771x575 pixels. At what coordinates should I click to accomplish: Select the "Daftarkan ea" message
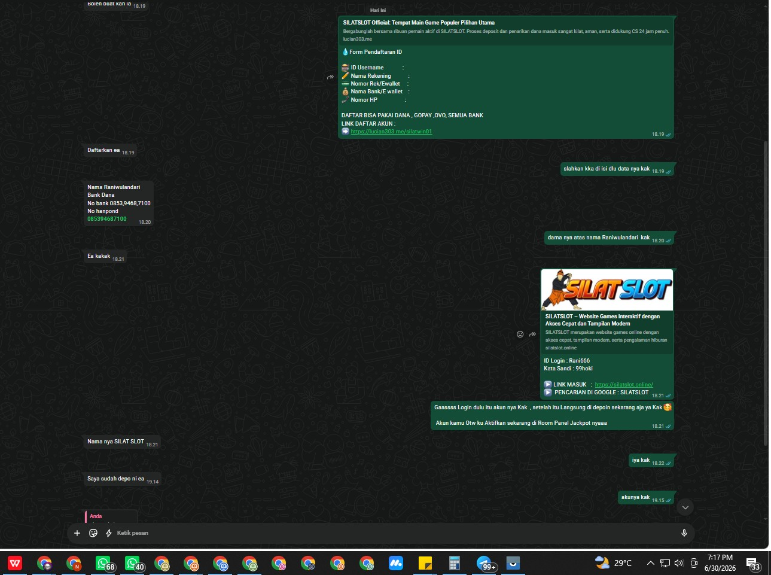click(x=111, y=150)
